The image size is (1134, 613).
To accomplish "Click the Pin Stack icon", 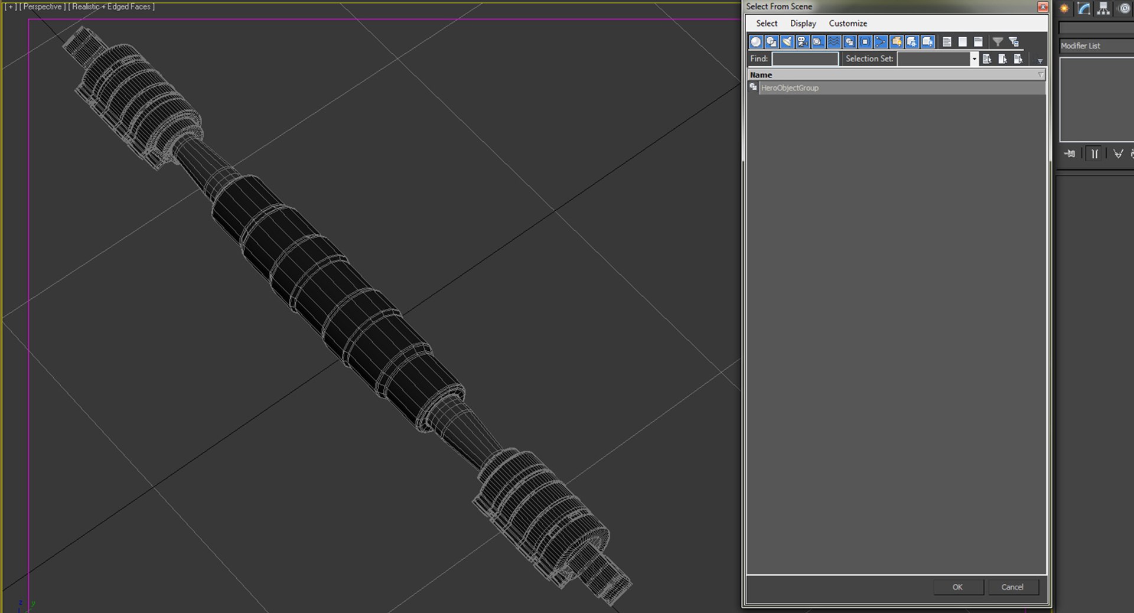I will [1070, 154].
